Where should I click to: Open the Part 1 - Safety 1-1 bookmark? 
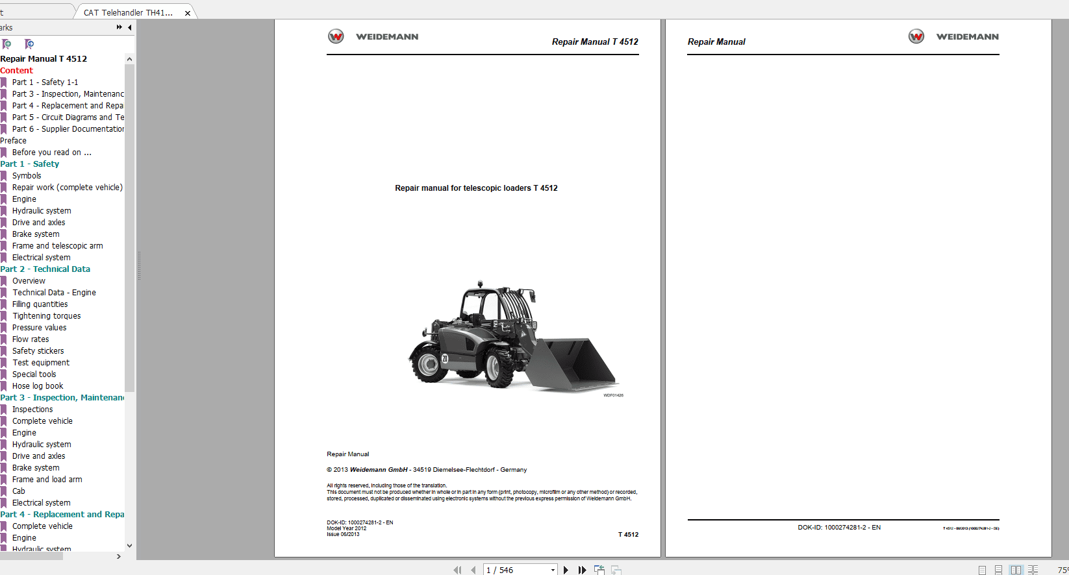(x=45, y=82)
